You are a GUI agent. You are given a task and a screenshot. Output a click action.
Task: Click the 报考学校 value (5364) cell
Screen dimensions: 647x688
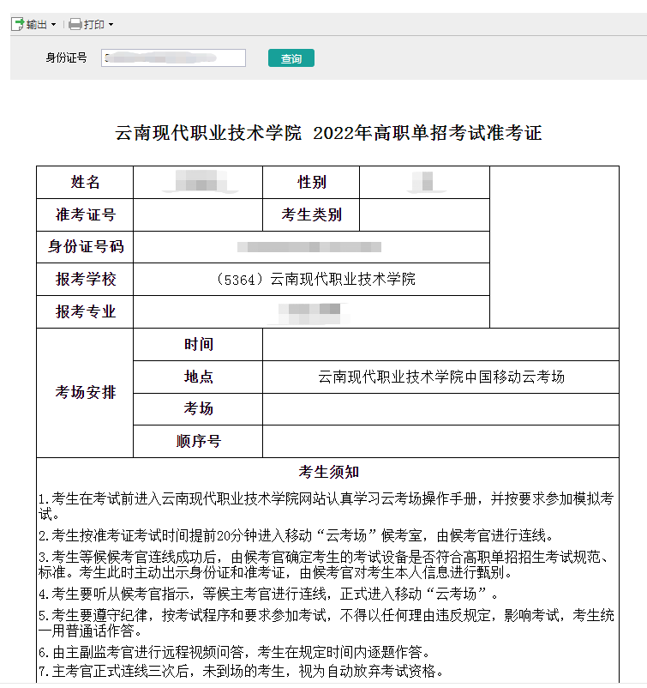coord(311,280)
